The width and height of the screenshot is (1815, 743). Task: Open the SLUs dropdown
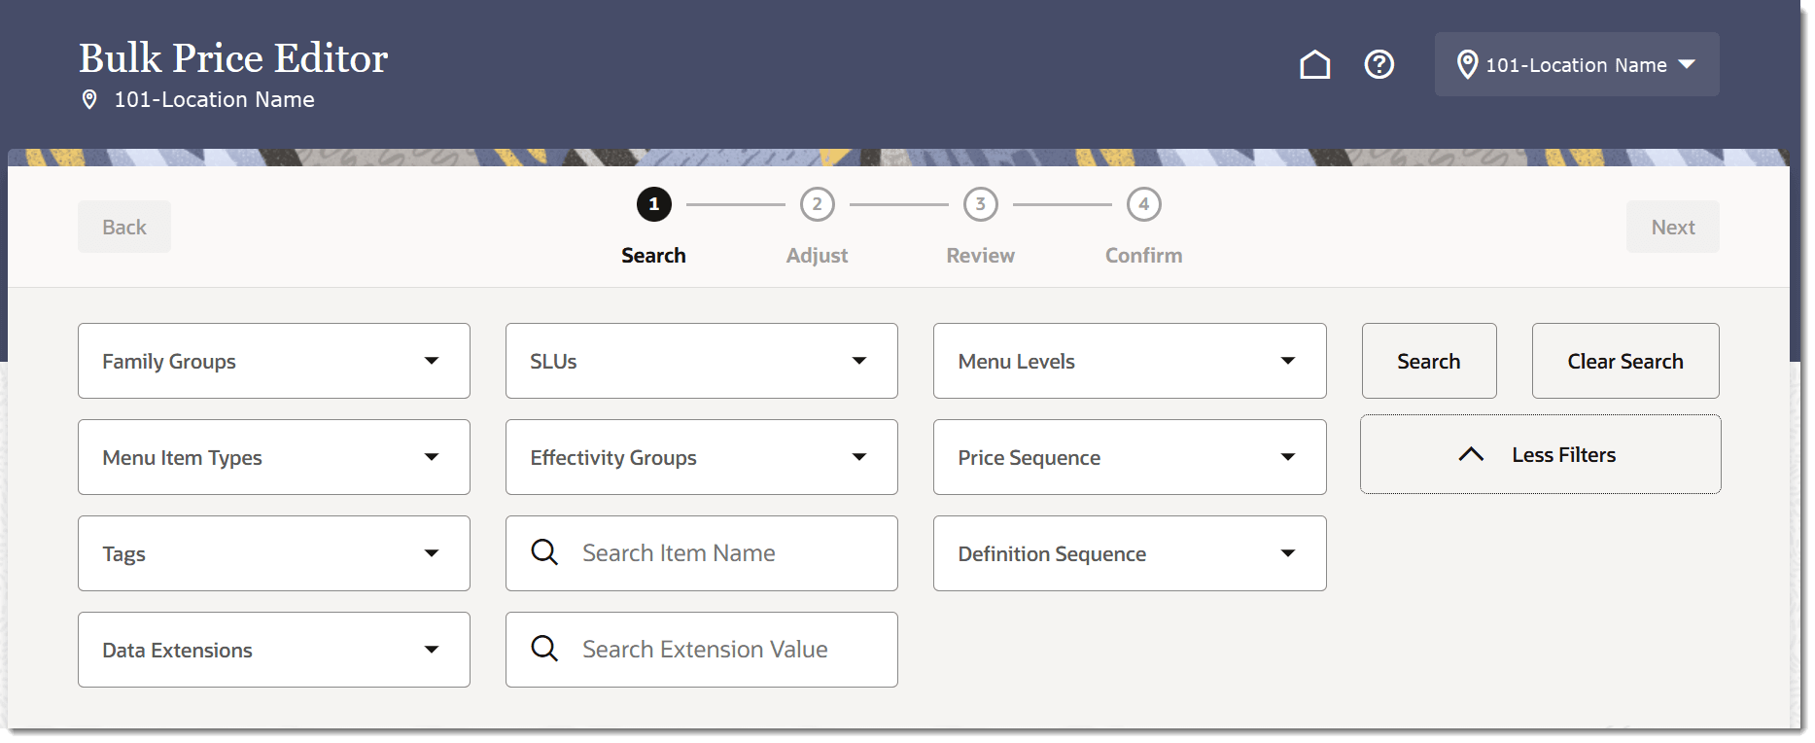[x=701, y=361]
